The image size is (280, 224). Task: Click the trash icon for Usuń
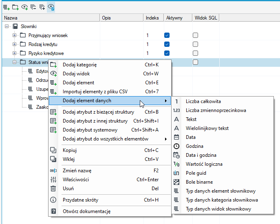53,189
